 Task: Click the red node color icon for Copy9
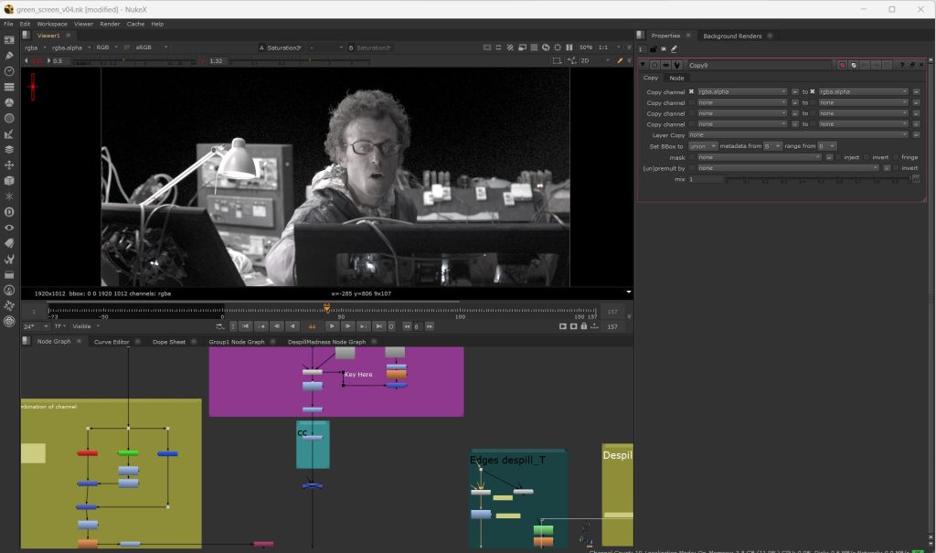842,65
